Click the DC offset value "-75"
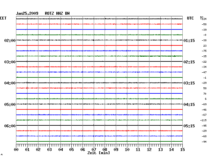Screen dimensions: 208x158 [x=204, y=51]
